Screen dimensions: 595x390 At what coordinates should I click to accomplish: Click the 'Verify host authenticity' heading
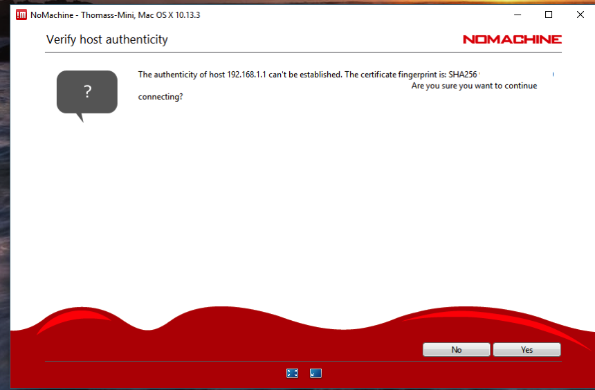(107, 39)
